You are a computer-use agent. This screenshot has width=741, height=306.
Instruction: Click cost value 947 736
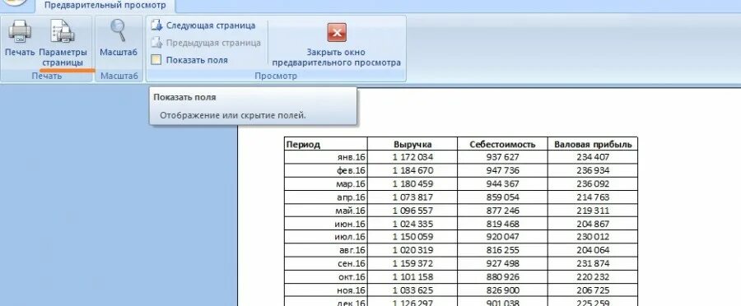click(x=502, y=170)
